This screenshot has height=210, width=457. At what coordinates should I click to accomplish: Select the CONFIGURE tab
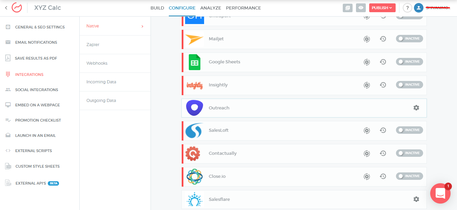pos(182,8)
